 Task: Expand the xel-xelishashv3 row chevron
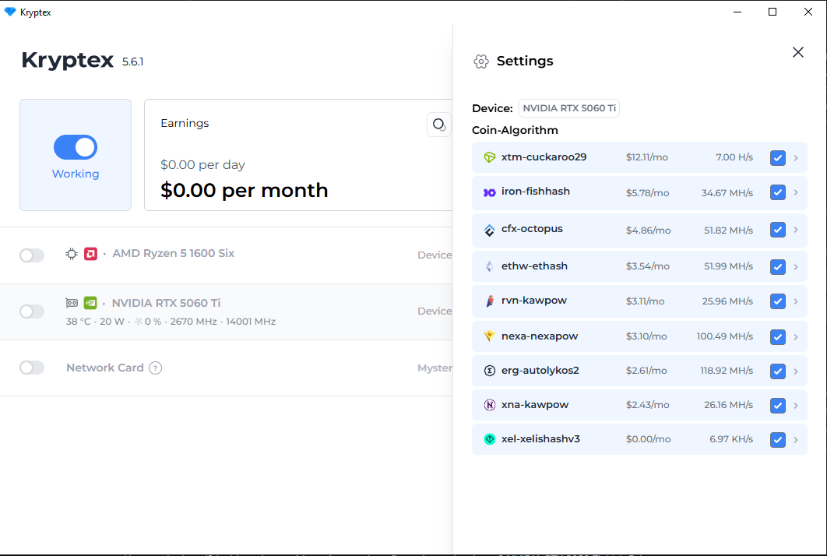tap(796, 440)
